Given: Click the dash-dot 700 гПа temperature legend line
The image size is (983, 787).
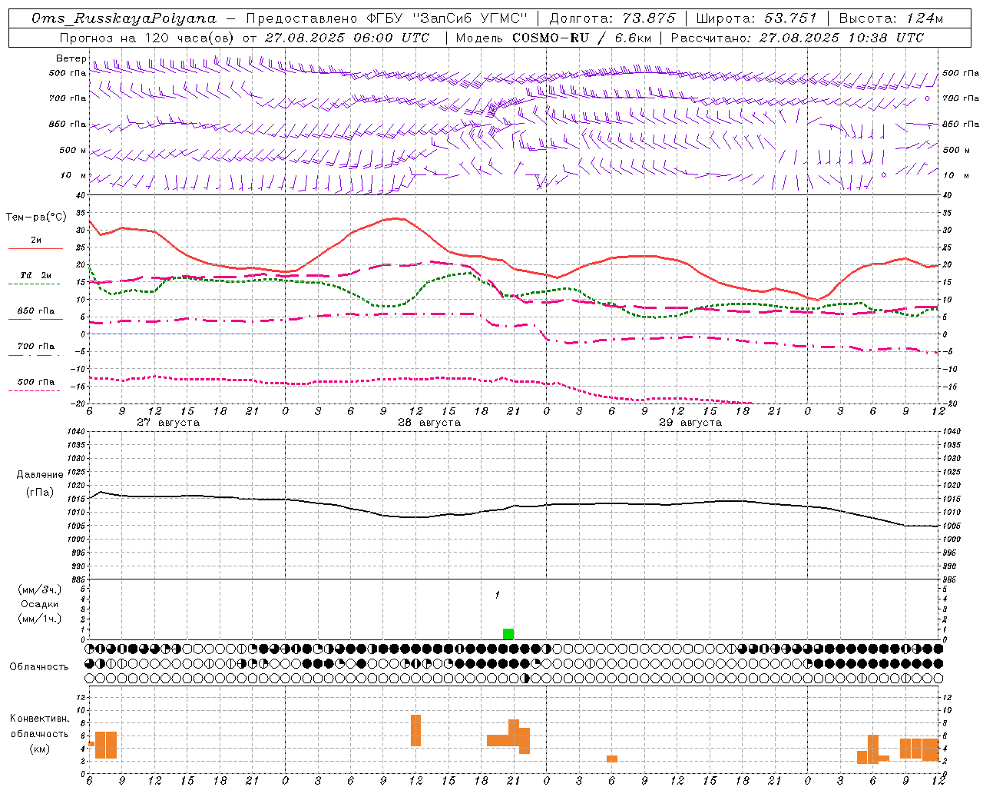Looking at the screenshot, I should coord(35,356).
